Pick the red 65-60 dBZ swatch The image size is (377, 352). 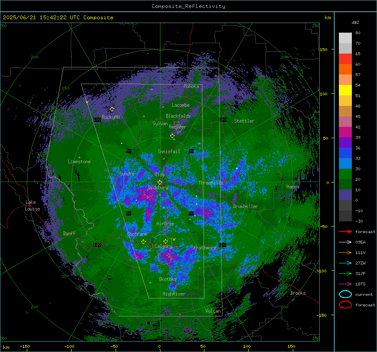(345, 59)
